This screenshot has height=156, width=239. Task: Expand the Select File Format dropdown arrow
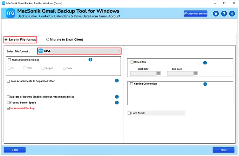click(119, 51)
